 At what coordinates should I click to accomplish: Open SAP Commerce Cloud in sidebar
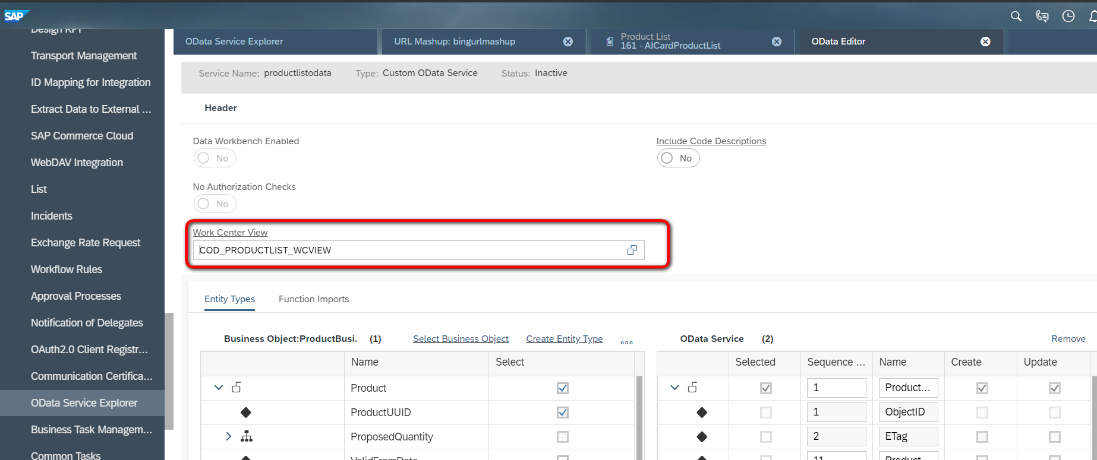coord(82,136)
